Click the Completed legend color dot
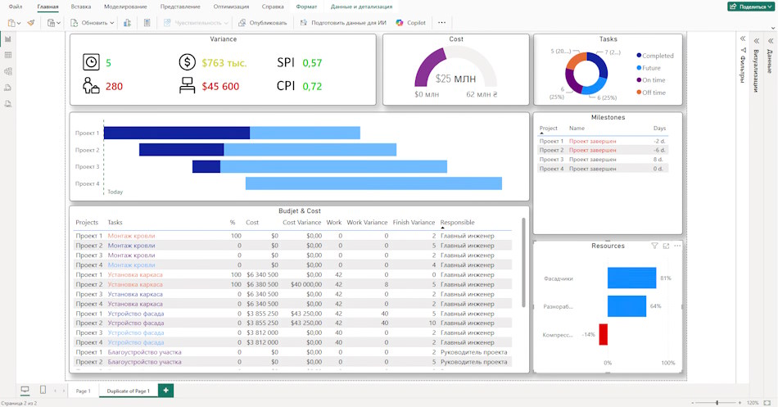 pos(639,55)
